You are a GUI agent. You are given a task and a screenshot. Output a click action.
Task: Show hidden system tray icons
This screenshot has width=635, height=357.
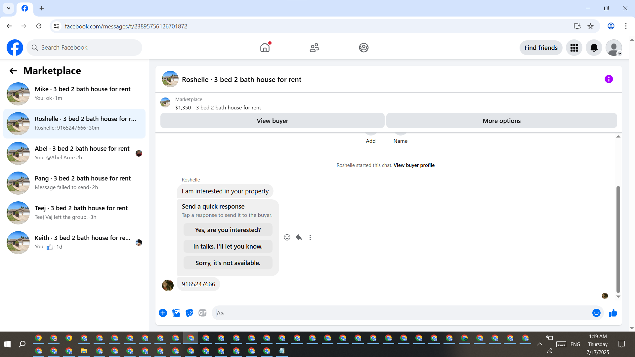coord(539,344)
